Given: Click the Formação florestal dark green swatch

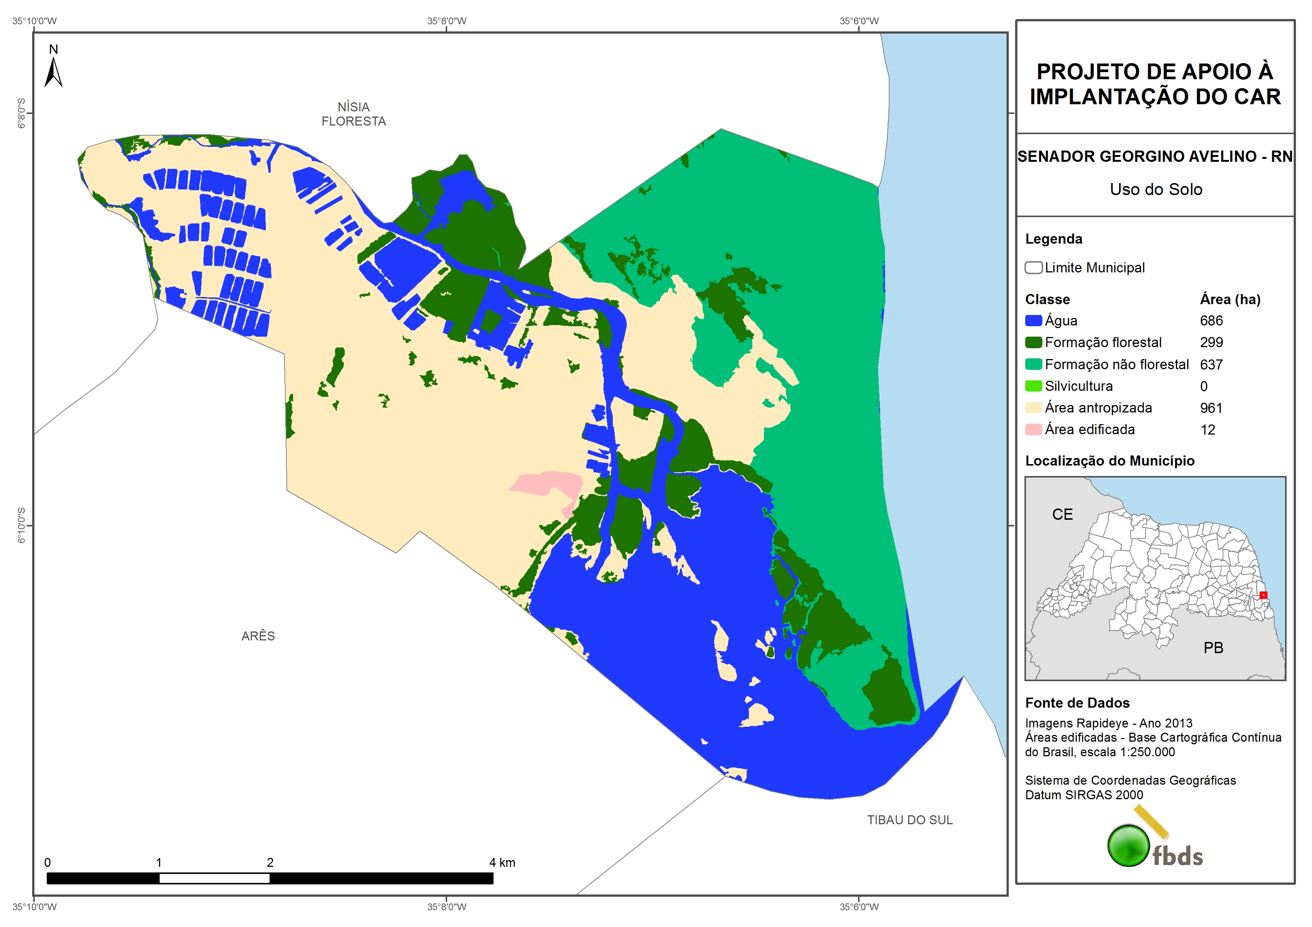Looking at the screenshot, I should (x=1033, y=343).
